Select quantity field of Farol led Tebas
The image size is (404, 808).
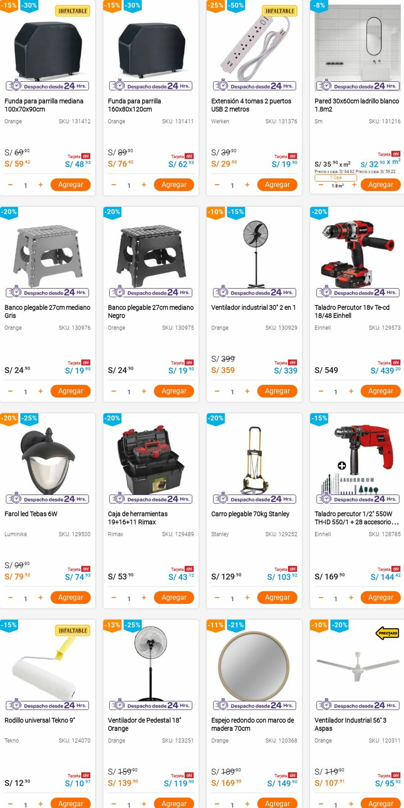[x=26, y=598]
